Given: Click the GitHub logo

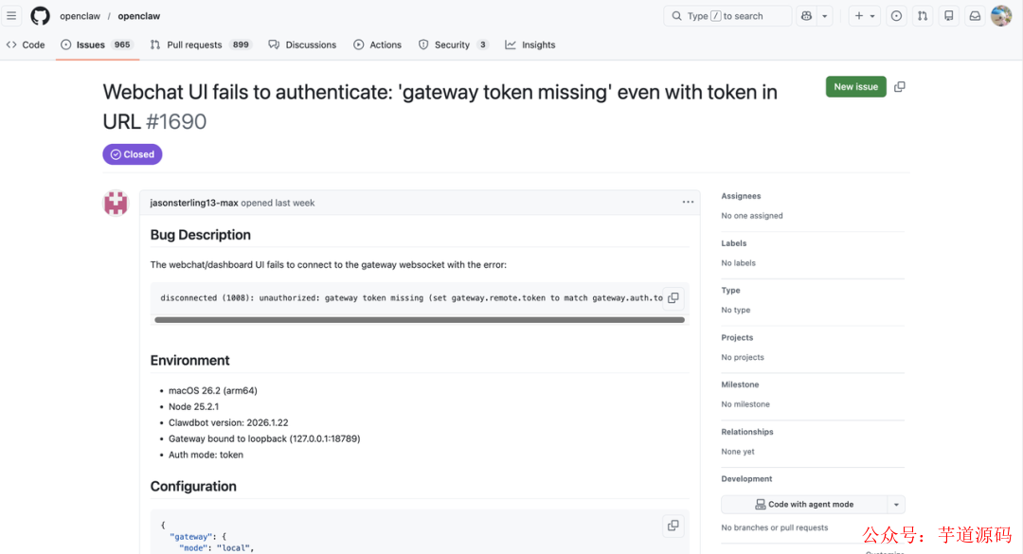Looking at the screenshot, I should coord(38,15).
